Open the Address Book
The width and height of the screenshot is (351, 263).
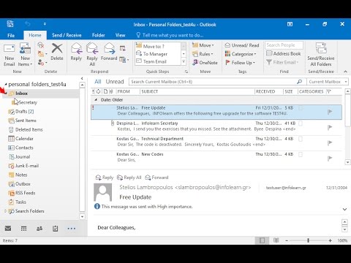click(284, 53)
